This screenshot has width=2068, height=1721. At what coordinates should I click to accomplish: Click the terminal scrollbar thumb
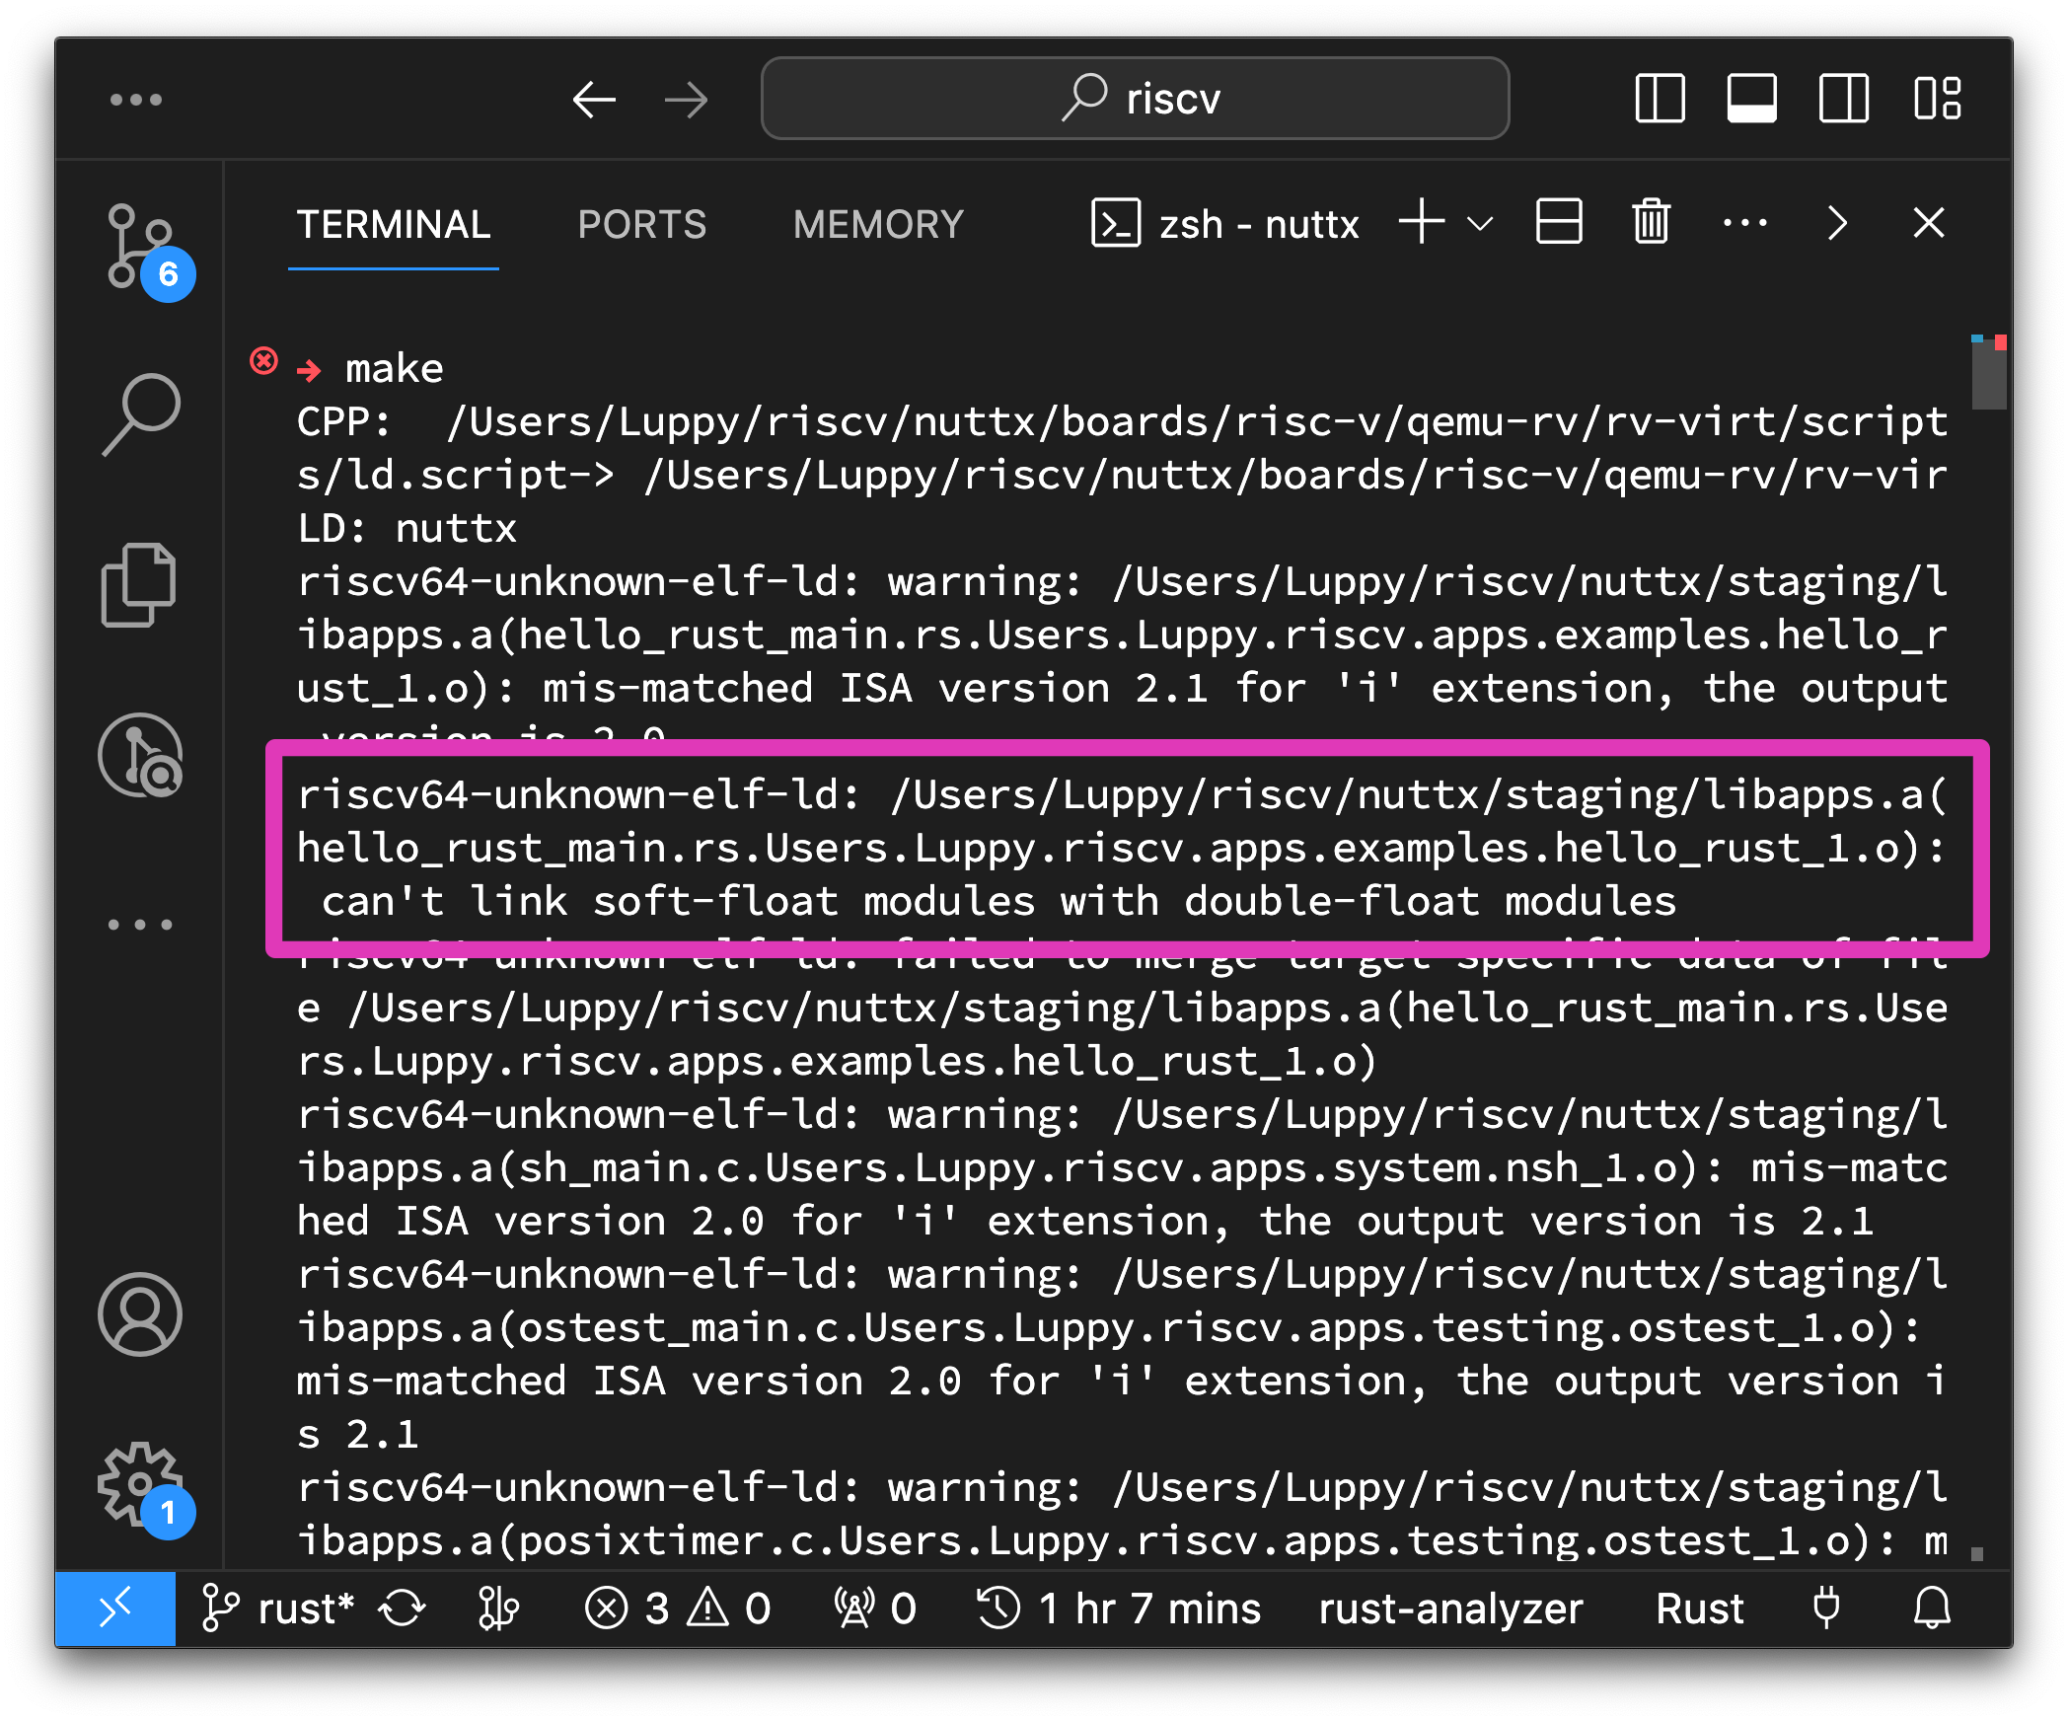point(1989,373)
